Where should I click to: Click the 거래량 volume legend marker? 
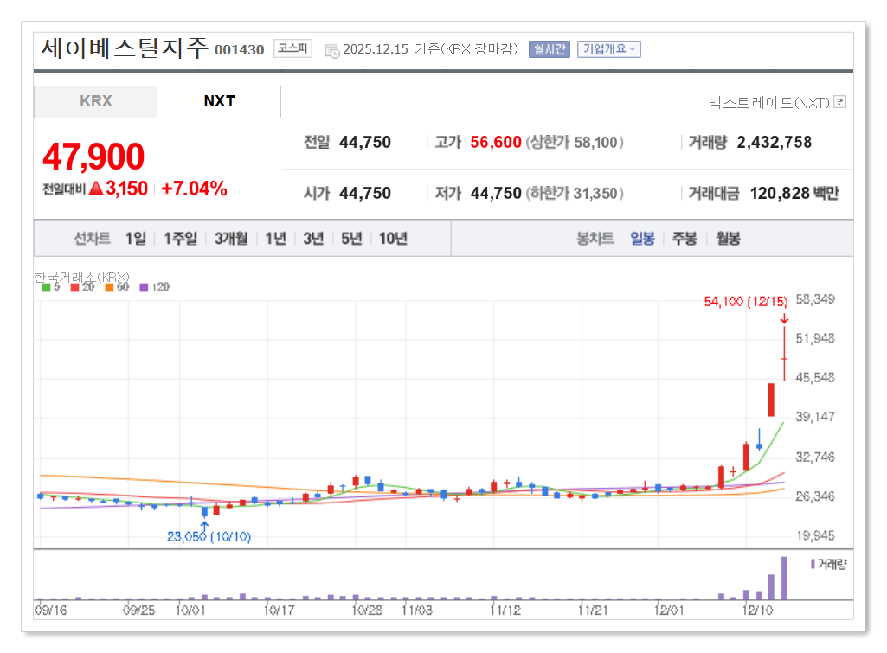813,564
